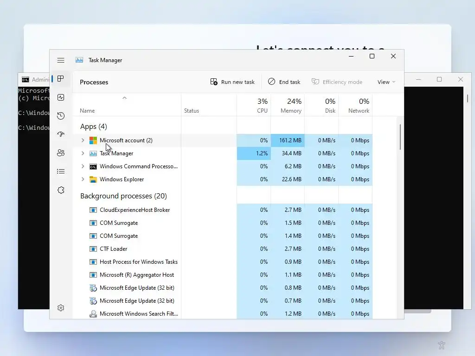Click the Task Manager row graph icon

point(93,153)
